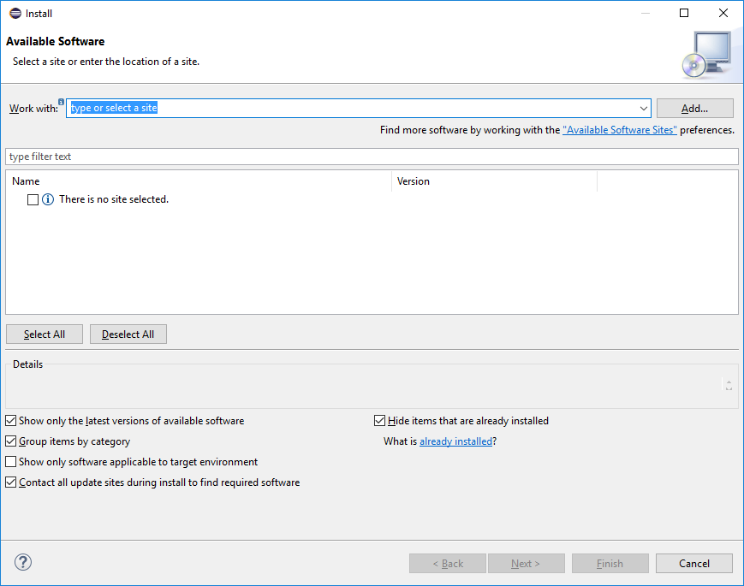Toggle 'Contact all update sites during install'
The width and height of the screenshot is (744, 586).
10,482
